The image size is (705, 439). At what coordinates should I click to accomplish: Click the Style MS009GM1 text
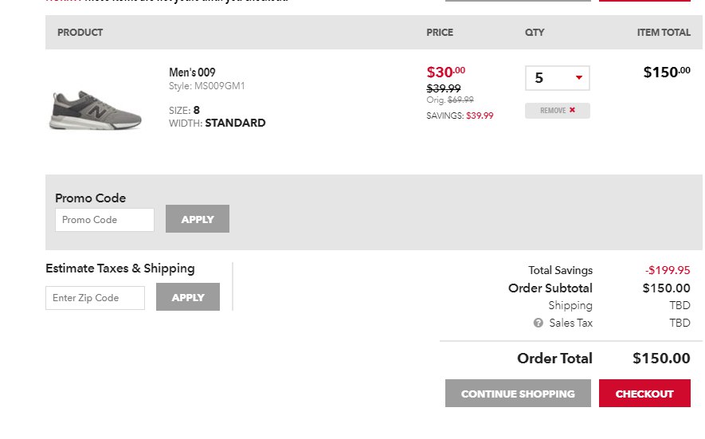click(x=207, y=86)
